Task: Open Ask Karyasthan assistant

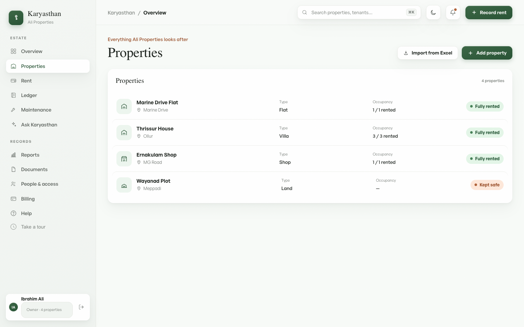Action: [x=48, y=125]
